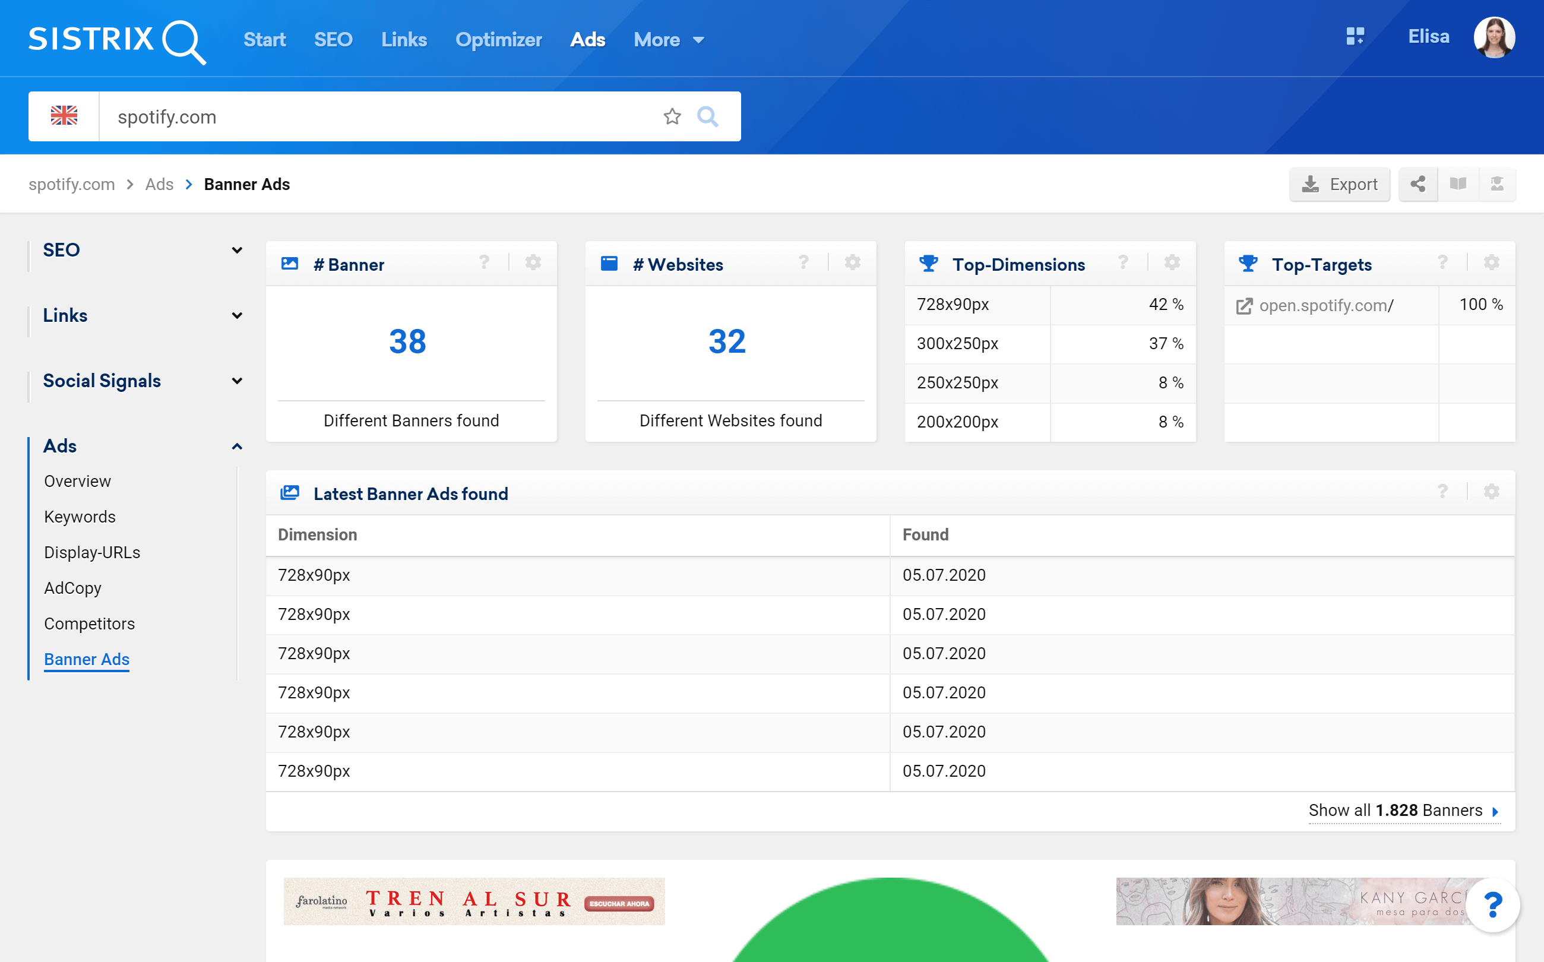1544x962 pixels.
Task: Click the 32 websites count
Action: [x=726, y=341]
